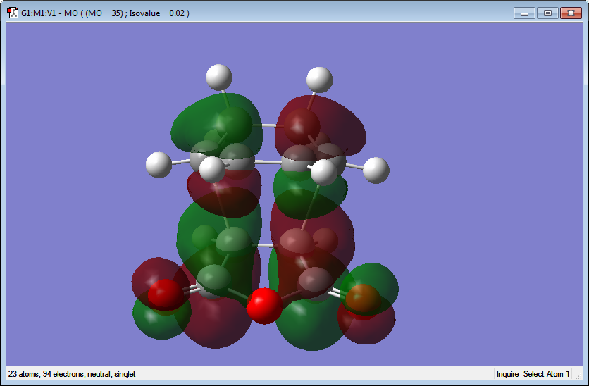Screen dimensions: 589x386
Task: Click the '23 atoms, 94 electrons' status text
Action: click(72, 374)
